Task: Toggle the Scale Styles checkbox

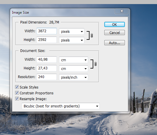Action: [x=17, y=87]
